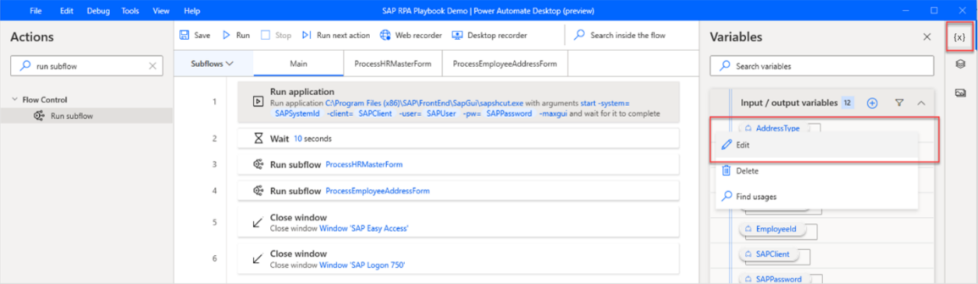Switch to ProcessHRMasterForm tab
The width and height of the screenshot is (978, 284).
click(392, 64)
